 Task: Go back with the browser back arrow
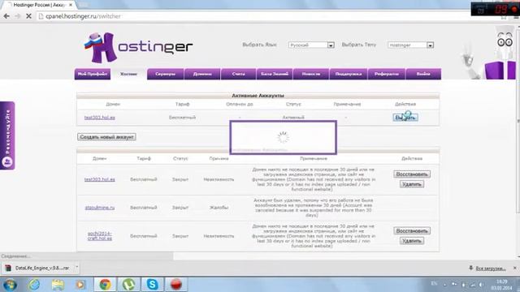[x=6, y=16]
